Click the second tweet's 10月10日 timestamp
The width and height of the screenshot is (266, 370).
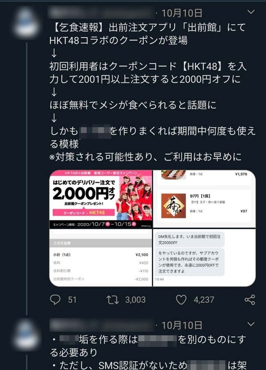click(x=182, y=325)
